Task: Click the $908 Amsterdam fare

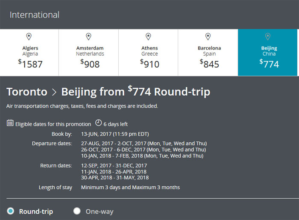Action: pos(90,64)
